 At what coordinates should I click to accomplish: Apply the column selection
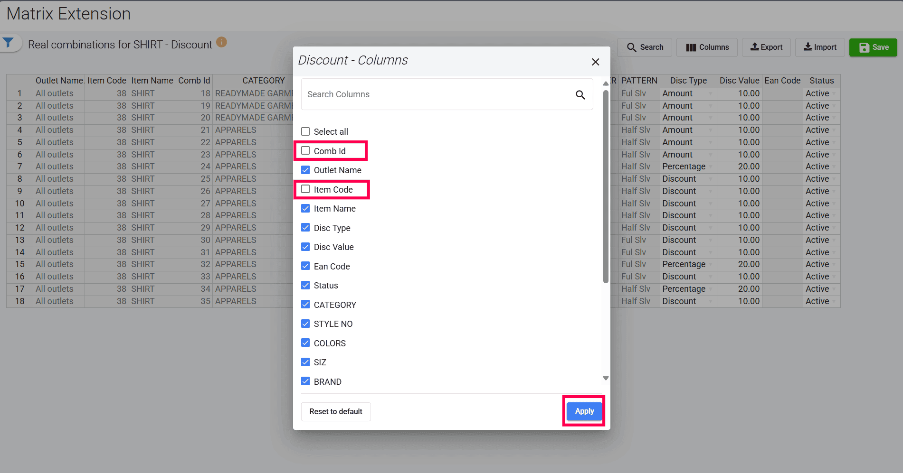(x=584, y=411)
